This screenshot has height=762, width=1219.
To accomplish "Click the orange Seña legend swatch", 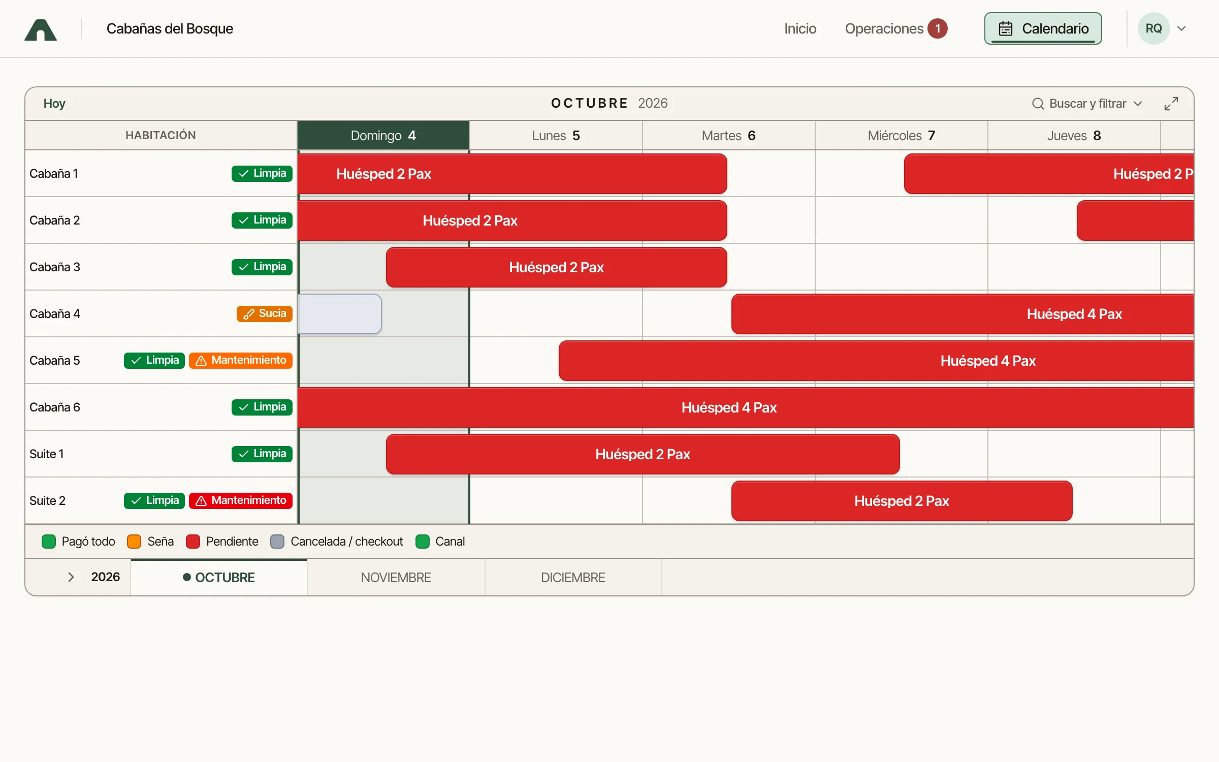I will (134, 542).
